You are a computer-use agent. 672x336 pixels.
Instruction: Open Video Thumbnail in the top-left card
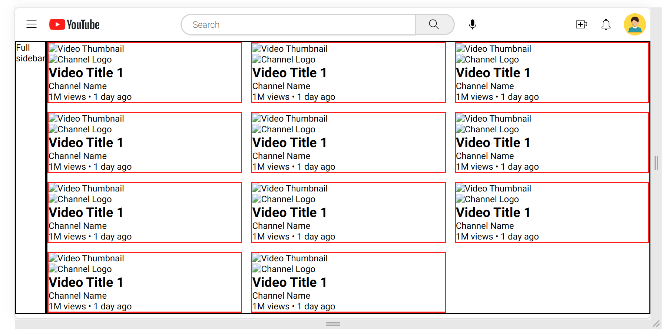(x=86, y=49)
